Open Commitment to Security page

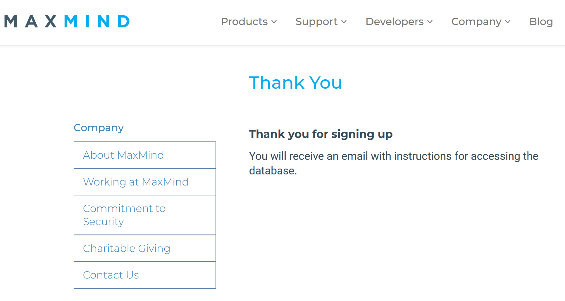click(x=124, y=215)
